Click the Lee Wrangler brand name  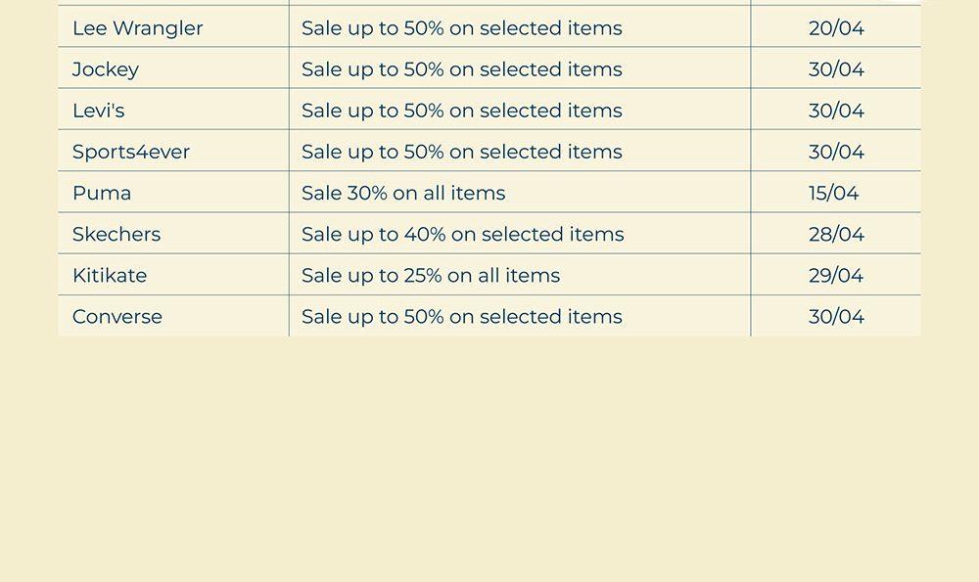pyautogui.click(x=138, y=28)
